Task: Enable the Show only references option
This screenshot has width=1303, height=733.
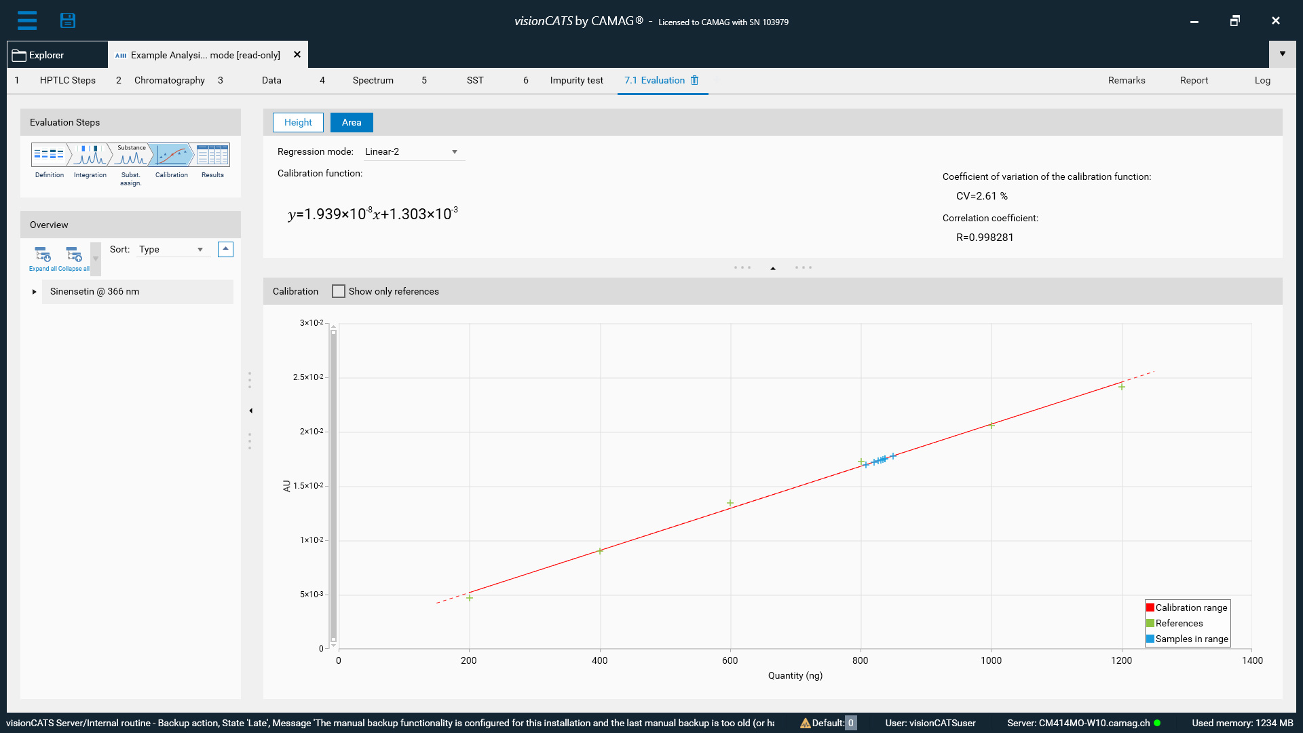Action: pos(339,291)
